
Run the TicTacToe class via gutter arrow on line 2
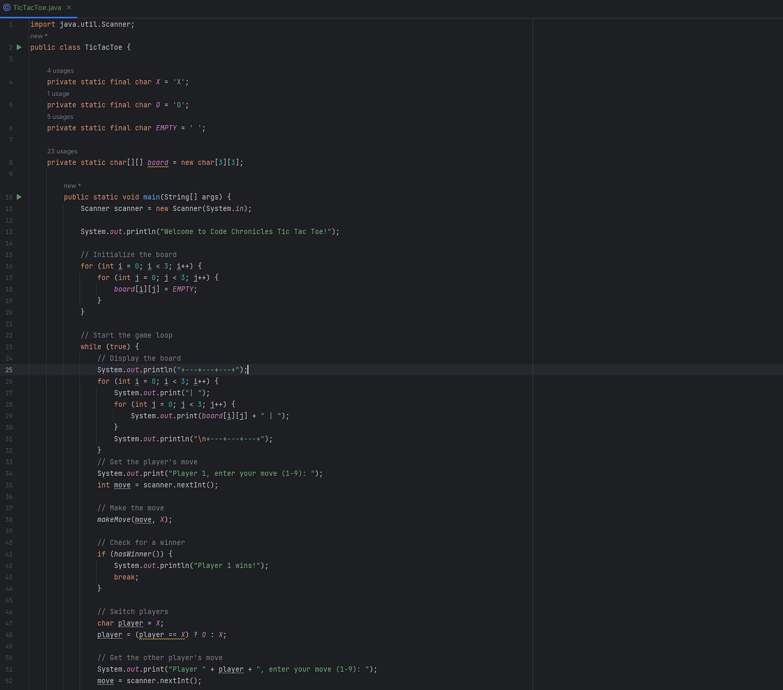pos(19,47)
